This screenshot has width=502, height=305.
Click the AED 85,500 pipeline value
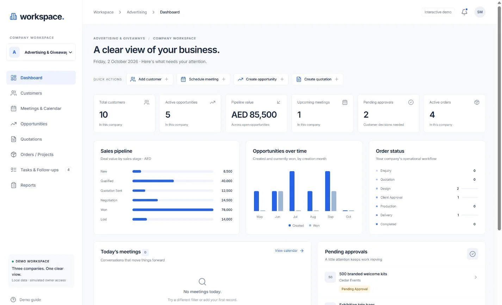pos(254,115)
